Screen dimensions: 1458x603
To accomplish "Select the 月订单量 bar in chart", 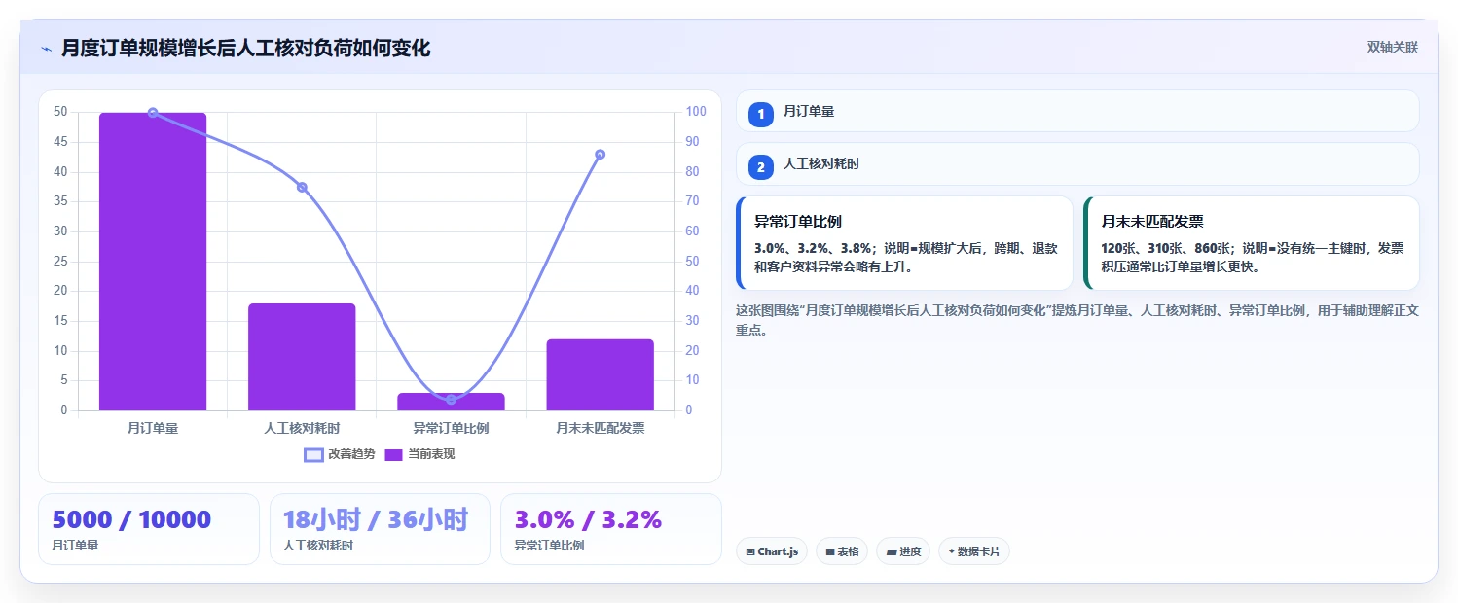I will point(153,262).
